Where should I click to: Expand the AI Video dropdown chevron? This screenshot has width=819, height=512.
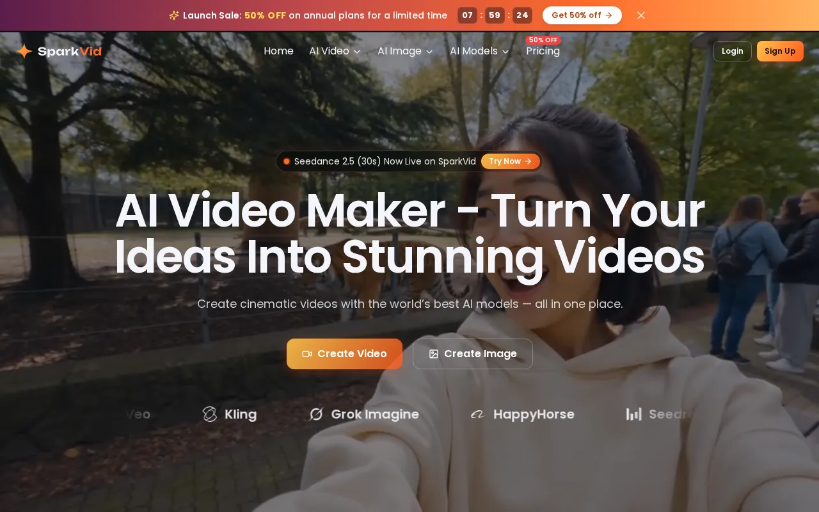coord(357,51)
